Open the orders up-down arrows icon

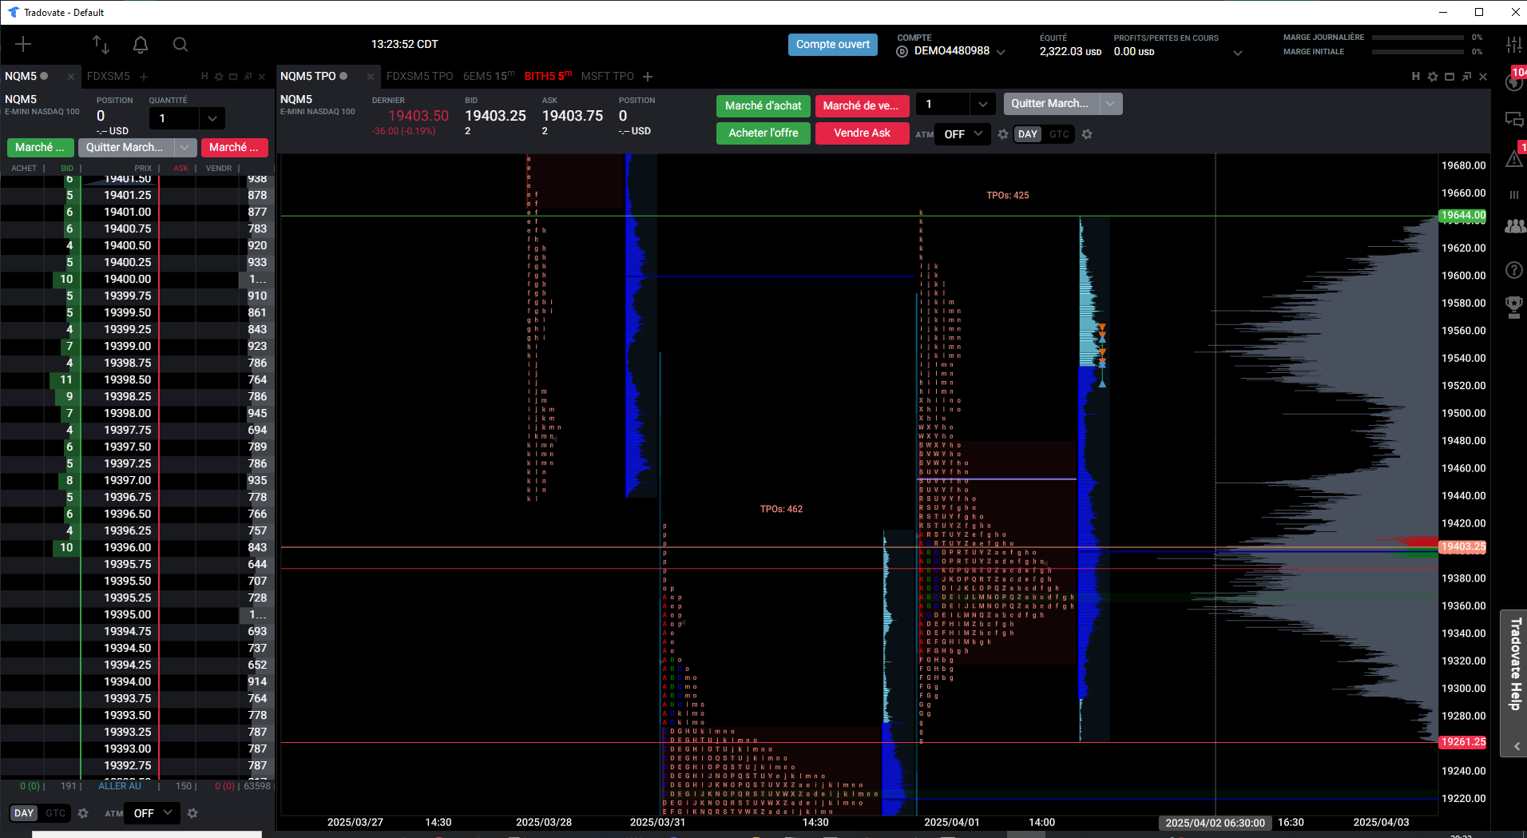click(x=101, y=45)
